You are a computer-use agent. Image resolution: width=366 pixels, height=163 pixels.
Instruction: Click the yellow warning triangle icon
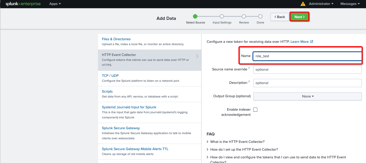[303, 4]
